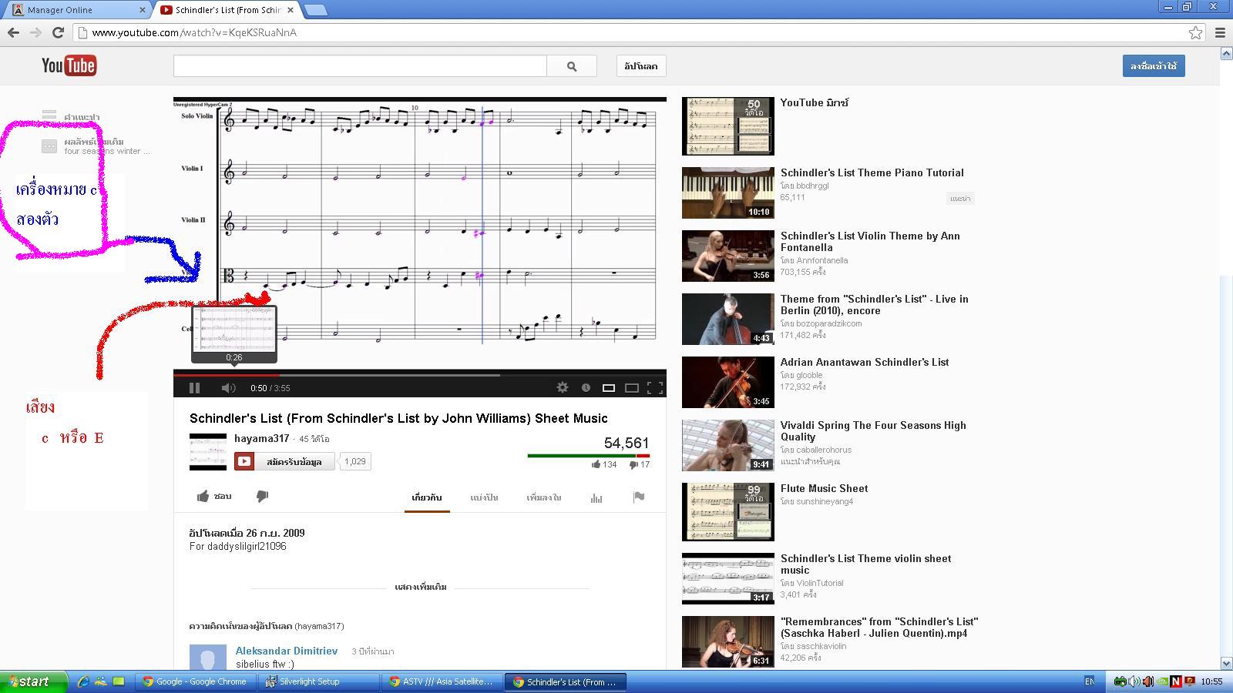Switch to ASTV Asia Satellite taskbar item
1233x693 pixels.
click(442, 681)
